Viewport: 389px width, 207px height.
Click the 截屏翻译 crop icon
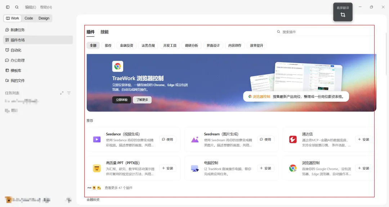343,15
